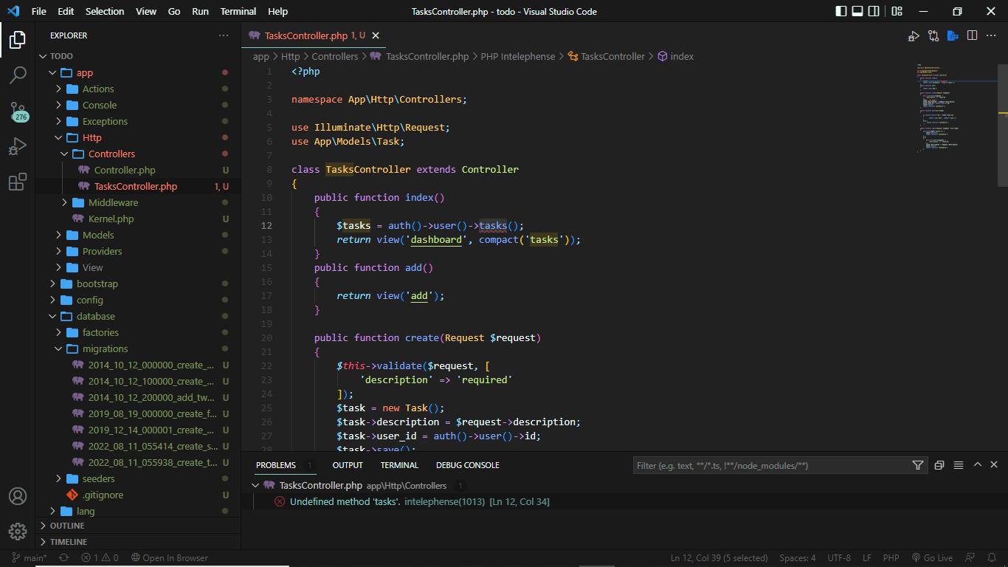Open the Terminal menu
This screenshot has height=567, width=1008.
coord(238,11)
